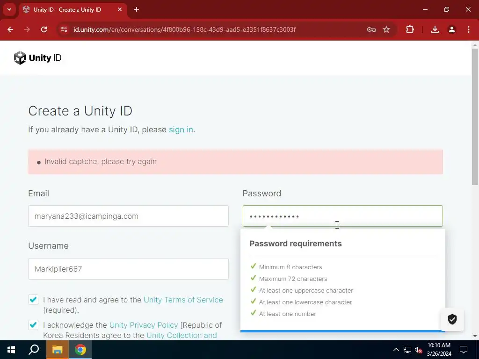Click Chrome icon on taskbar
479x359 pixels.
click(80, 350)
